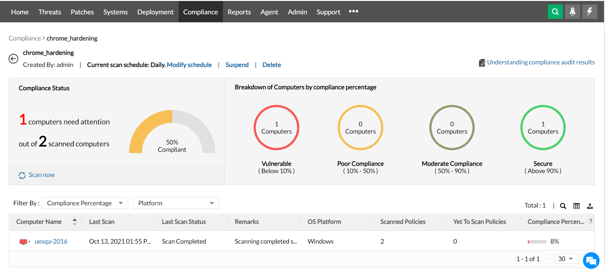Click the back arrow beside chrome_hardening
The width and height of the screenshot is (605, 272).
click(13, 59)
